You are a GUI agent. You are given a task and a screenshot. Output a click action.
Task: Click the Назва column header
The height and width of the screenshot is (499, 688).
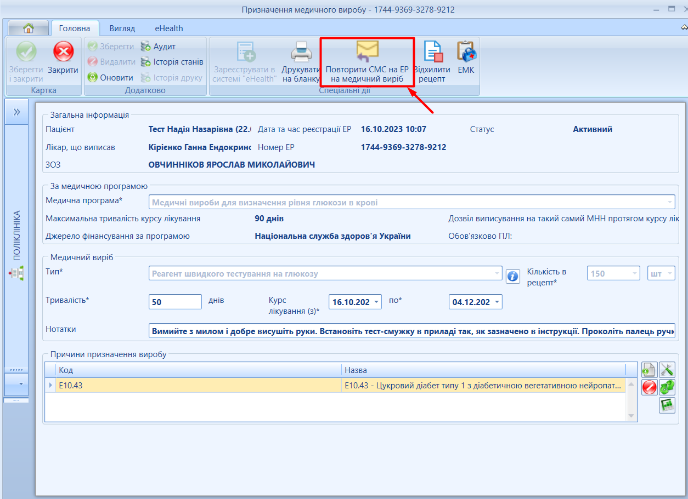click(x=483, y=370)
